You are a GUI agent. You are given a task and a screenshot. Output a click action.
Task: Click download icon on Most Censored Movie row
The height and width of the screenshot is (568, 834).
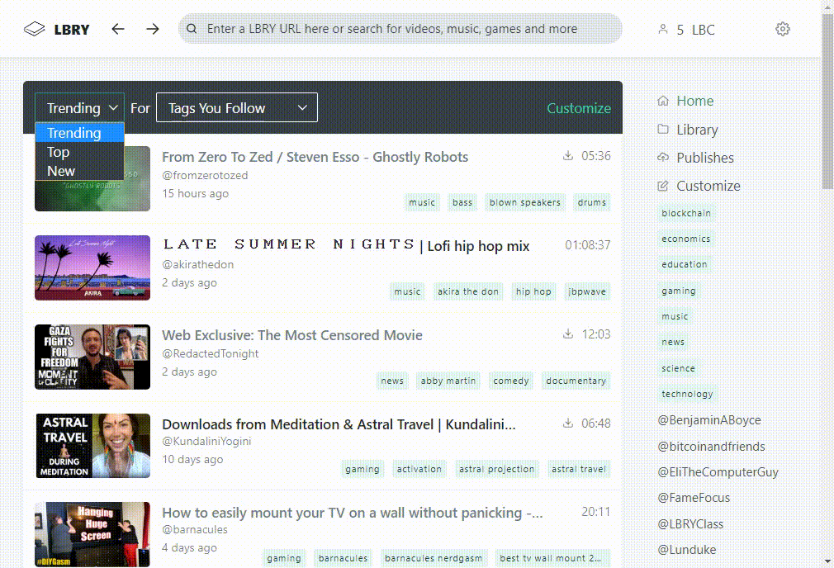[x=568, y=334]
